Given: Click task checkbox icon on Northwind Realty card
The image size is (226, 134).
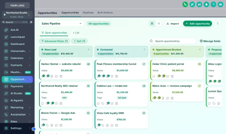Looking at the screenshot, I should (56, 104).
